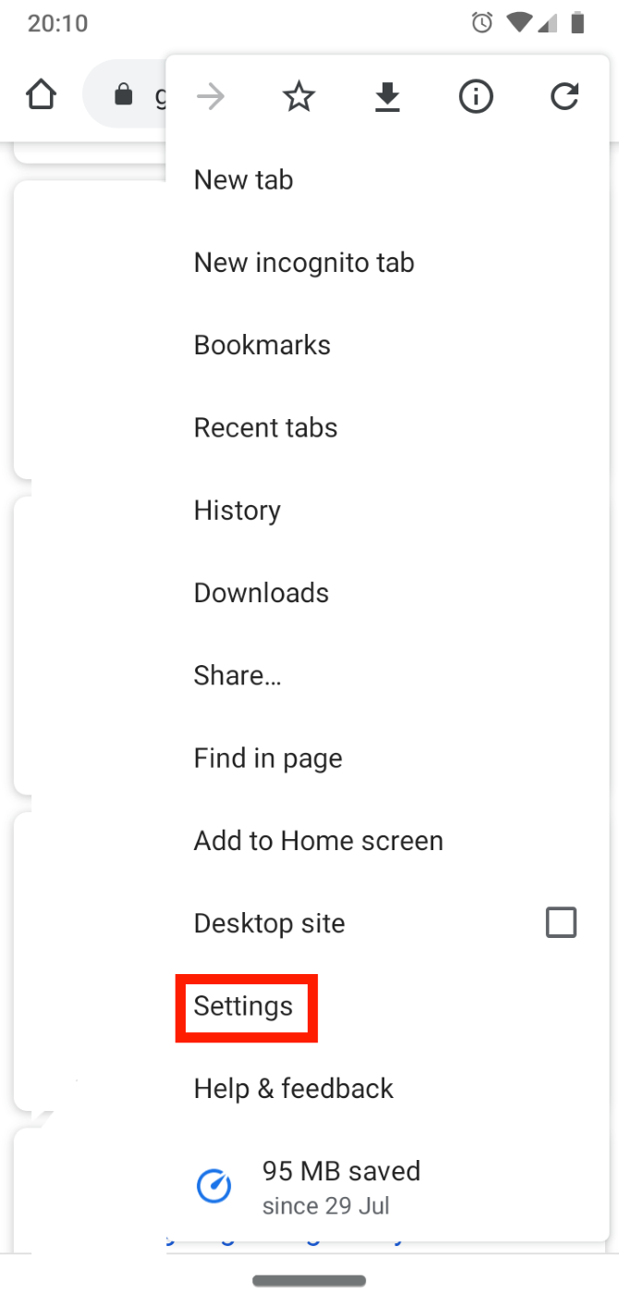This screenshot has height=1308, width=619.
Task: Open Help & feedback
Action: click(294, 1089)
